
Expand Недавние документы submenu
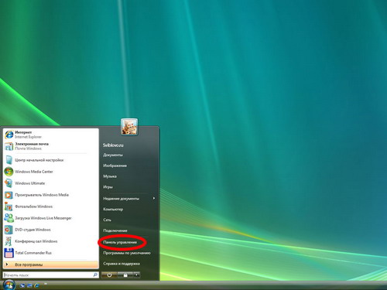pyautogui.click(x=129, y=199)
